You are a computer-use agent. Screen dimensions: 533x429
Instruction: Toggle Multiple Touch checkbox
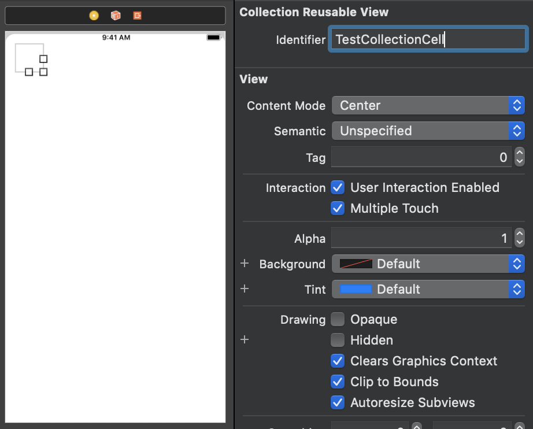(338, 208)
